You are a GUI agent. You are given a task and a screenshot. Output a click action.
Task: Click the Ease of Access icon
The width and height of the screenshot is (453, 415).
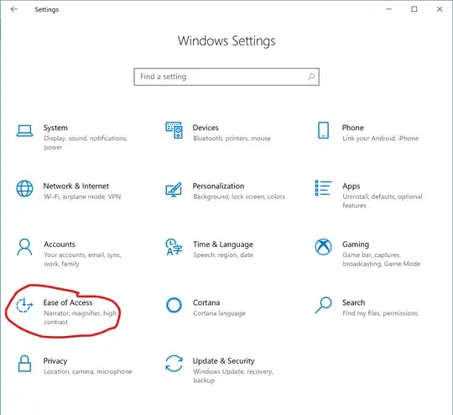coord(24,305)
